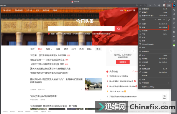
Task: Enter full screen via zoom row arrows icon
Action: [169, 20]
